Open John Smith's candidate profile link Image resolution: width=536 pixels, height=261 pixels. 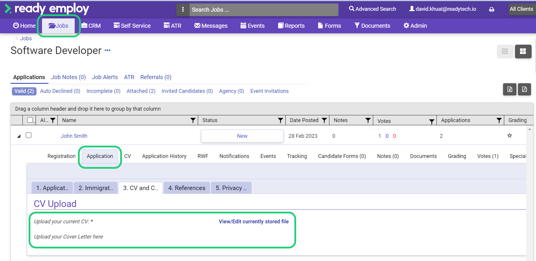coord(74,136)
